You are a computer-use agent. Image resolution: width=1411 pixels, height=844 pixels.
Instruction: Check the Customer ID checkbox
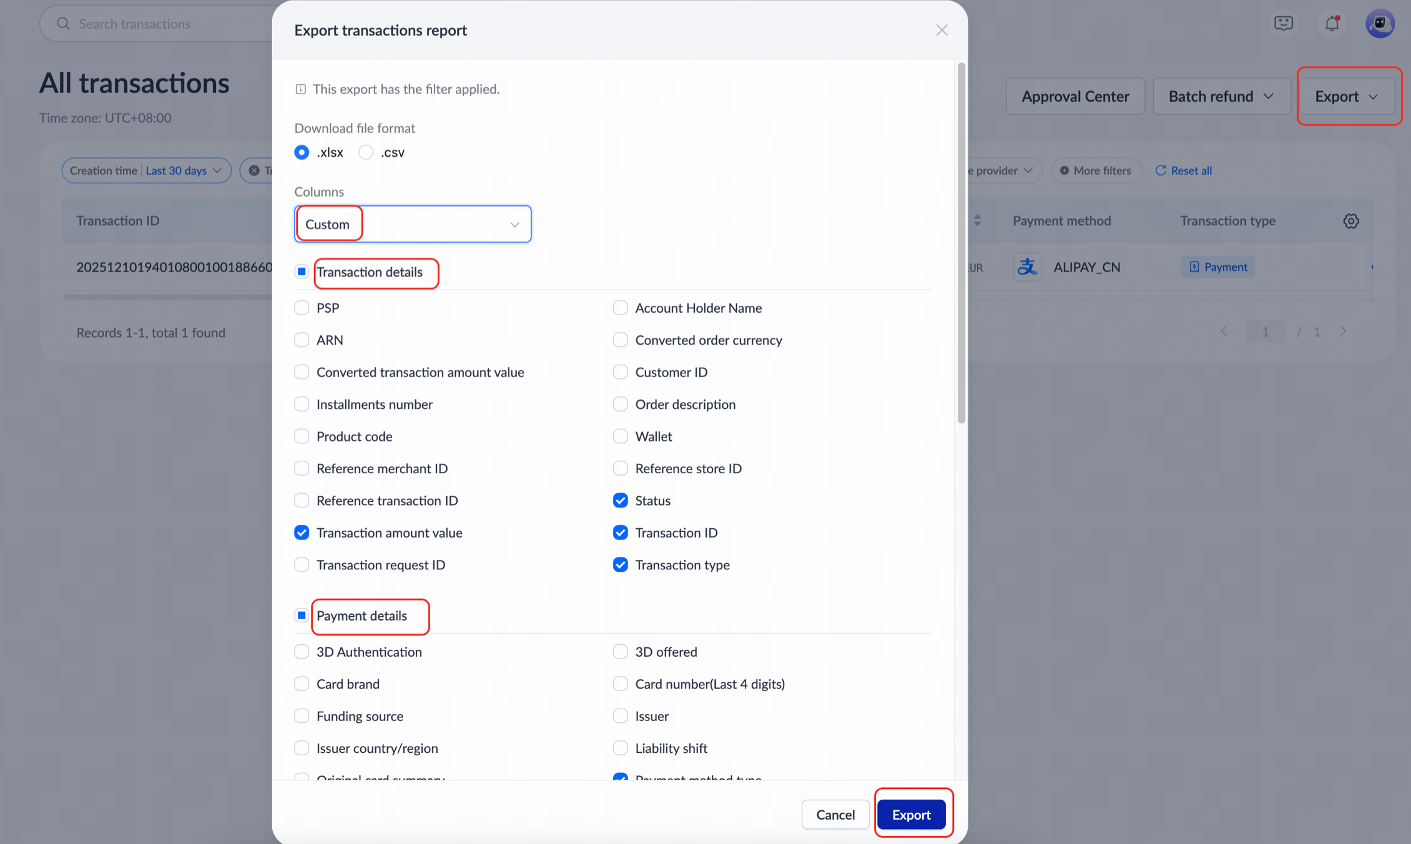(x=620, y=372)
